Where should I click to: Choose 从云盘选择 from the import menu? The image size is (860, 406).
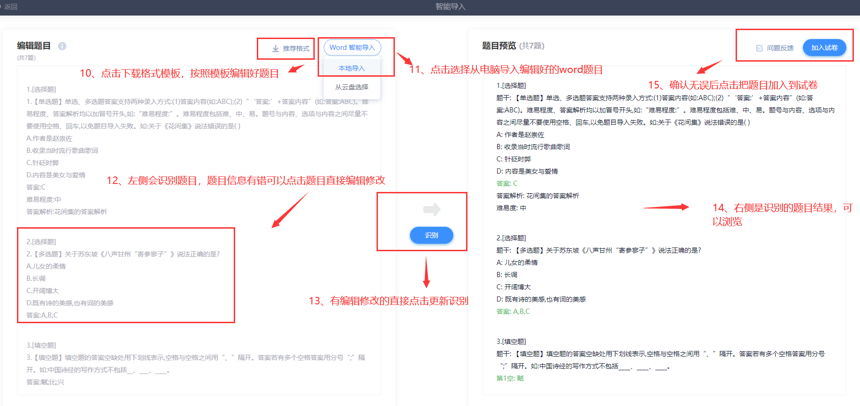pos(352,87)
